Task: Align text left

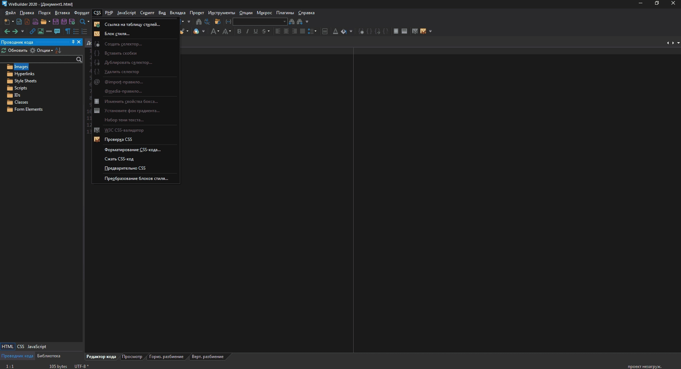Action: [x=278, y=31]
